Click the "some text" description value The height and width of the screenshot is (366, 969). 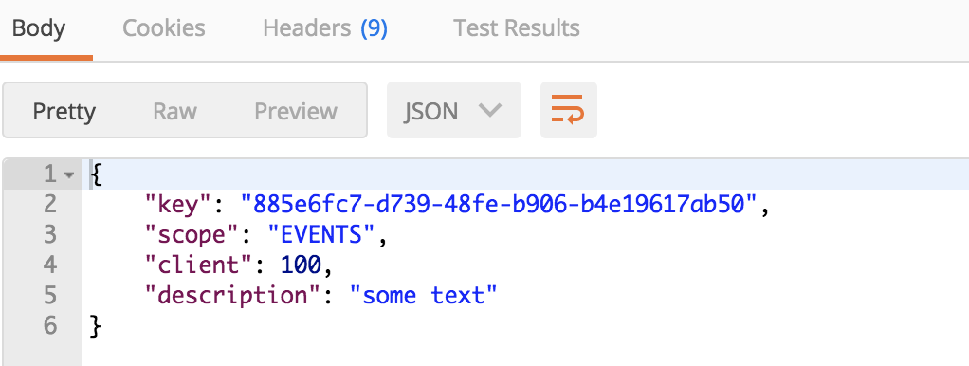click(423, 296)
